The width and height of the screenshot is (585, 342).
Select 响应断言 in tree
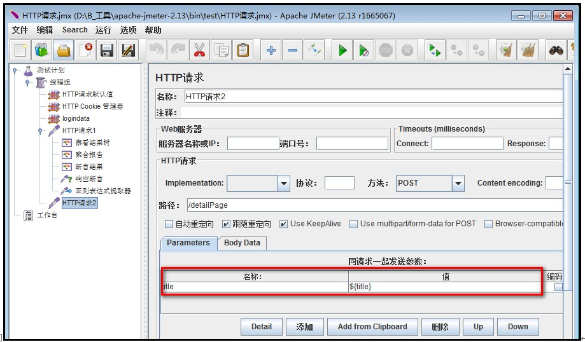coord(88,179)
